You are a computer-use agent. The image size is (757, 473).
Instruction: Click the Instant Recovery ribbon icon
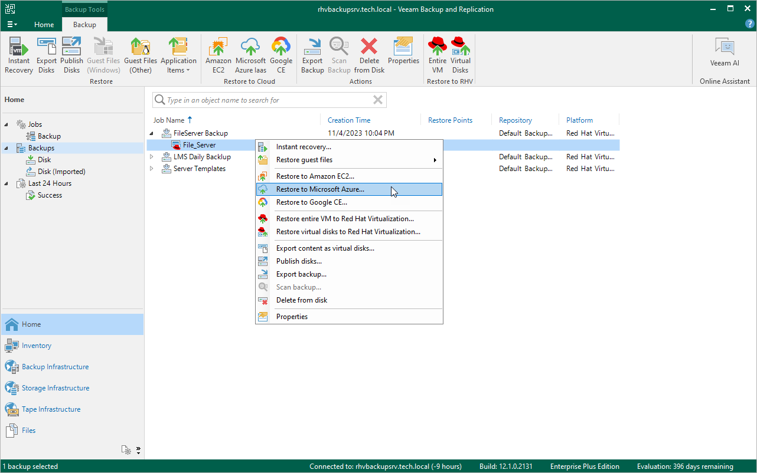tap(19, 55)
